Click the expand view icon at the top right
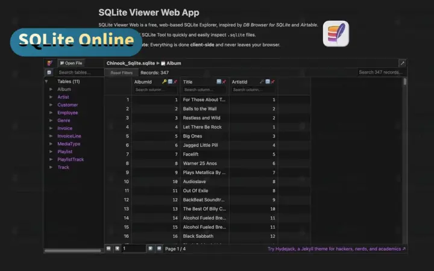The height and width of the screenshot is (271, 434). click(403, 63)
